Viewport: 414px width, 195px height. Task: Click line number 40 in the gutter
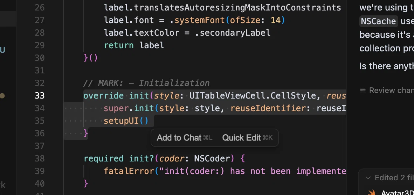(x=40, y=183)
